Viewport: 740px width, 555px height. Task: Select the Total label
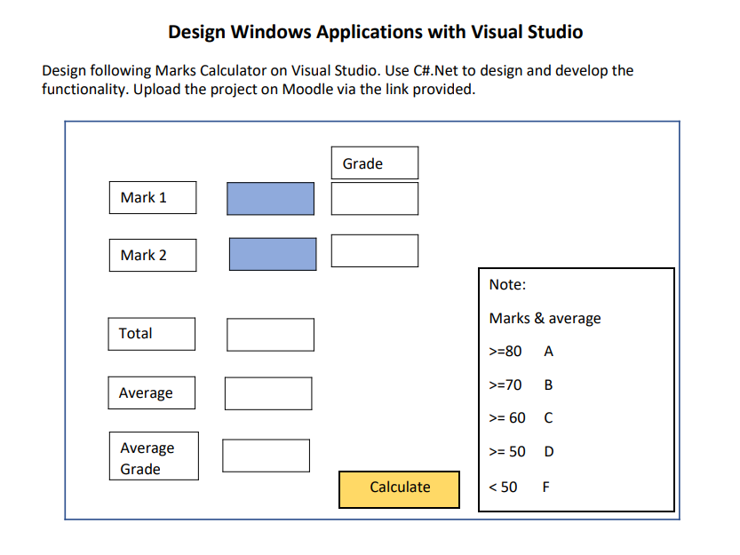coord(152,334)
